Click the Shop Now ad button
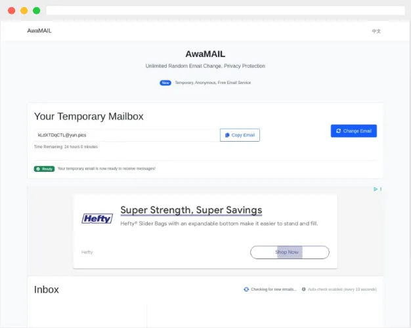 (x=290, y=252)
